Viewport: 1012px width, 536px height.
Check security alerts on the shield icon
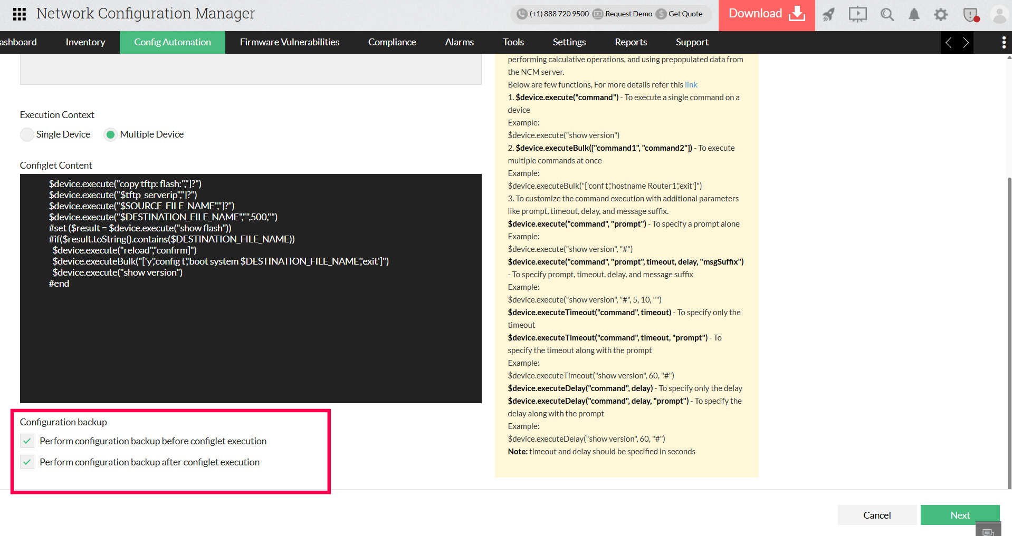pyautogui.click(x=970, y=15)
